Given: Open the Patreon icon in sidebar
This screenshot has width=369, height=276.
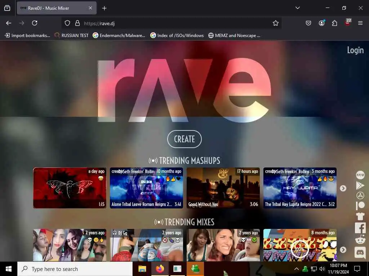Looking at the screenshot, I should [x=360, y=206].
